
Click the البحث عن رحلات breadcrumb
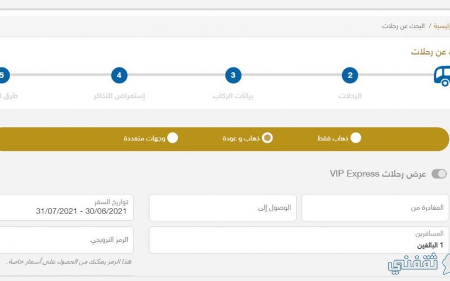pyautogui.click(x=403, y=26)
